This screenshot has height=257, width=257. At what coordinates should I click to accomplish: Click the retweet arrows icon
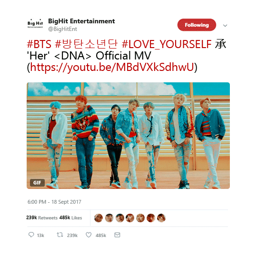[60, 235]
